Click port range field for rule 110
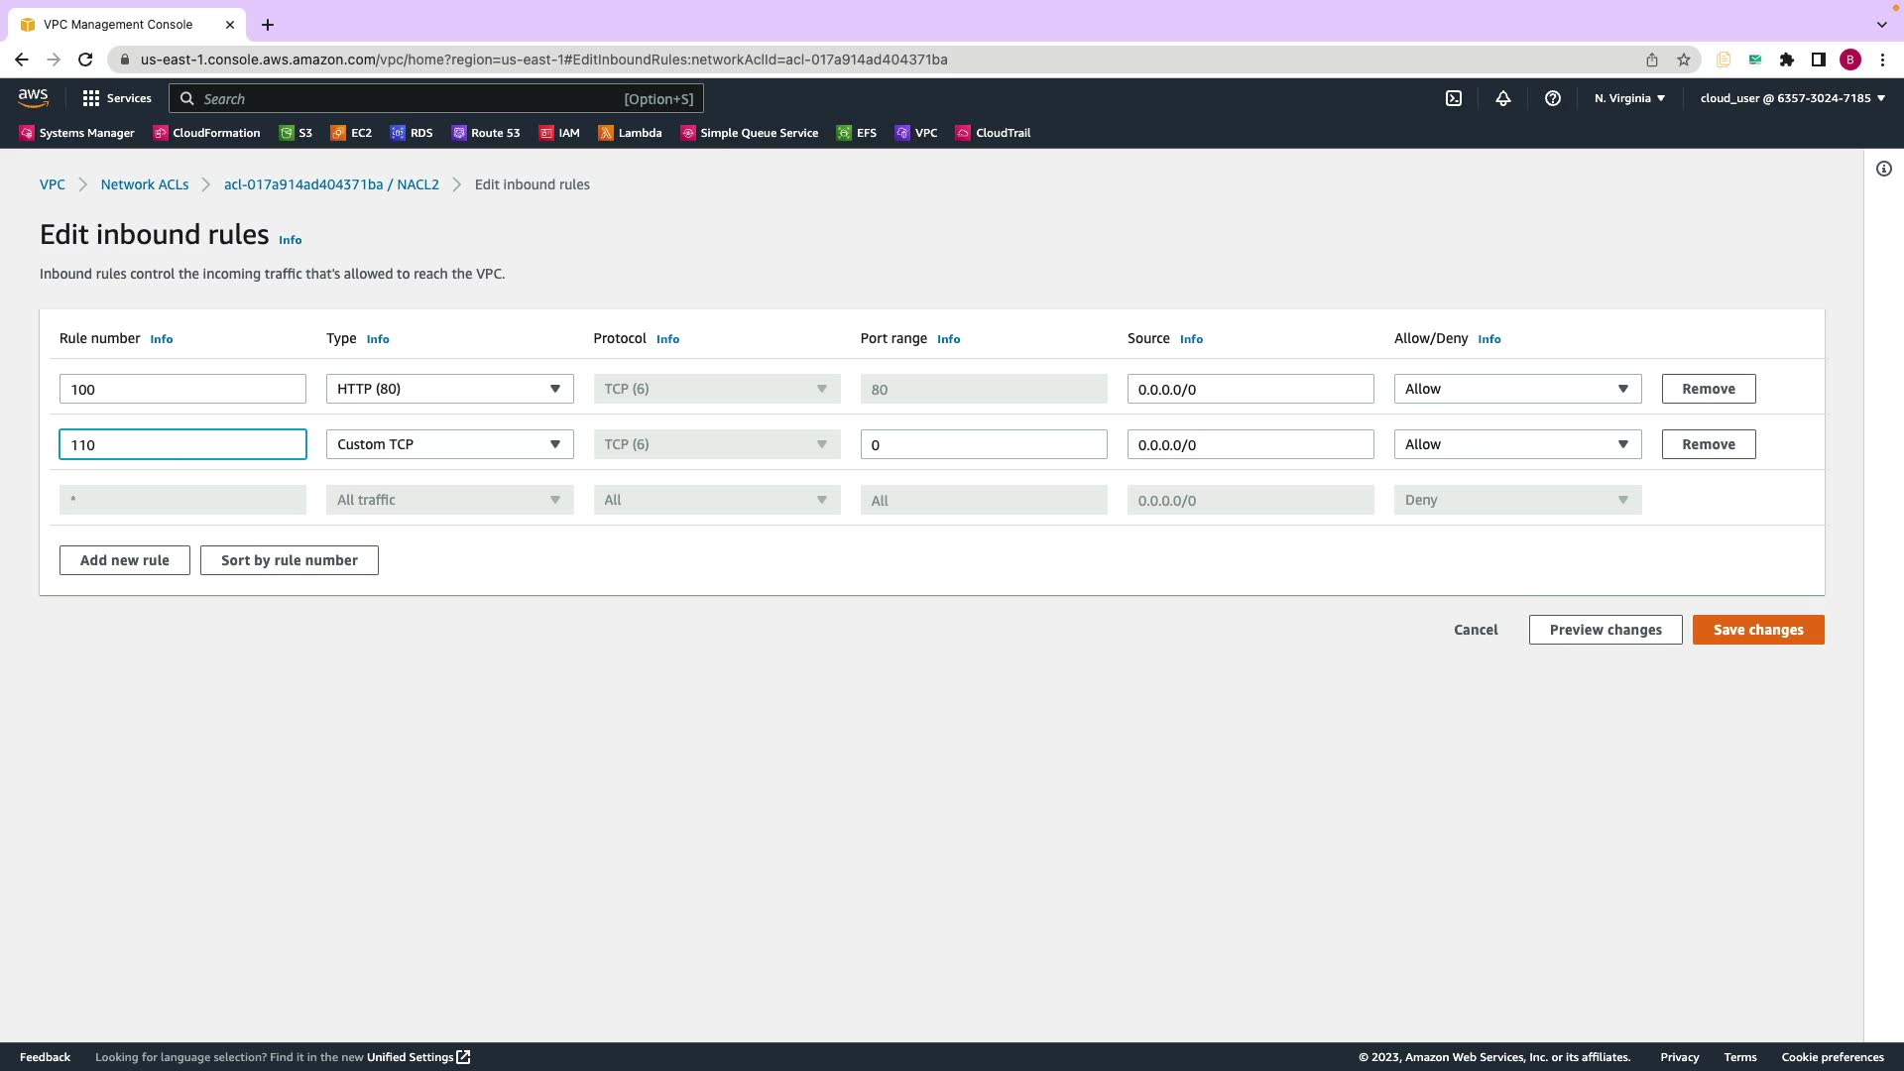The image size is (1904, 1071). [x=983, y=444]
